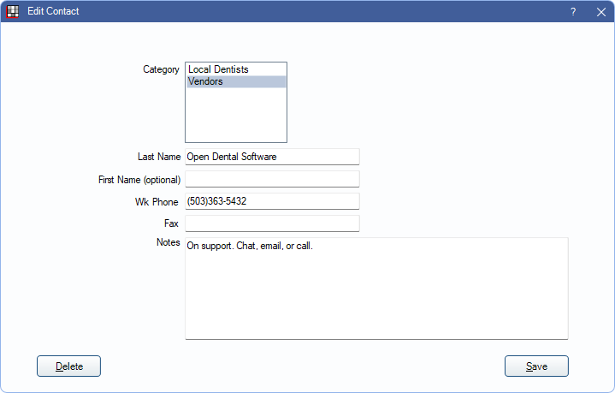Click the Open Dental icon in title bar
The height and width of the screenshot is (393, 615).
point(13,11)
